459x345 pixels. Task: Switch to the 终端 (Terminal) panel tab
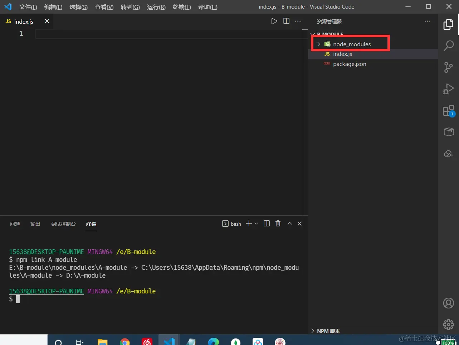(x=91, y=224)
